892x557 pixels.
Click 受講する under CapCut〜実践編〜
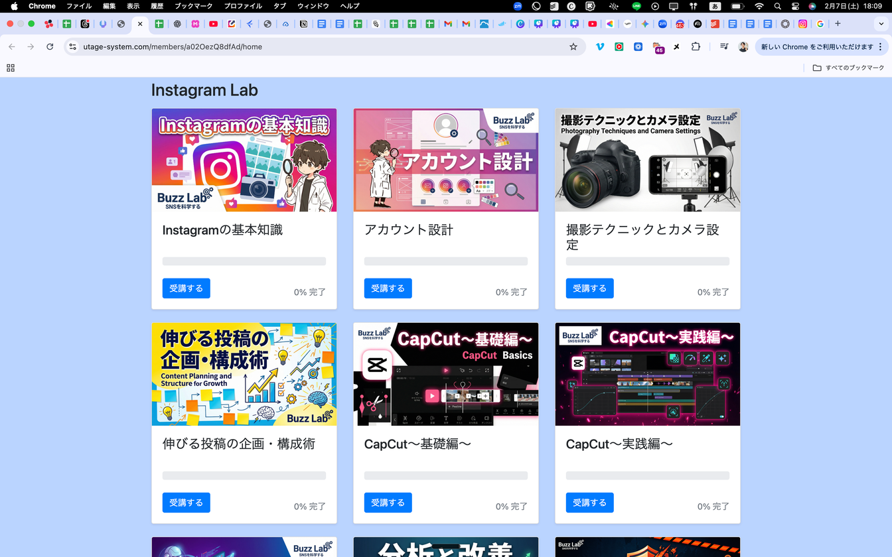click(x=590, y=503)
